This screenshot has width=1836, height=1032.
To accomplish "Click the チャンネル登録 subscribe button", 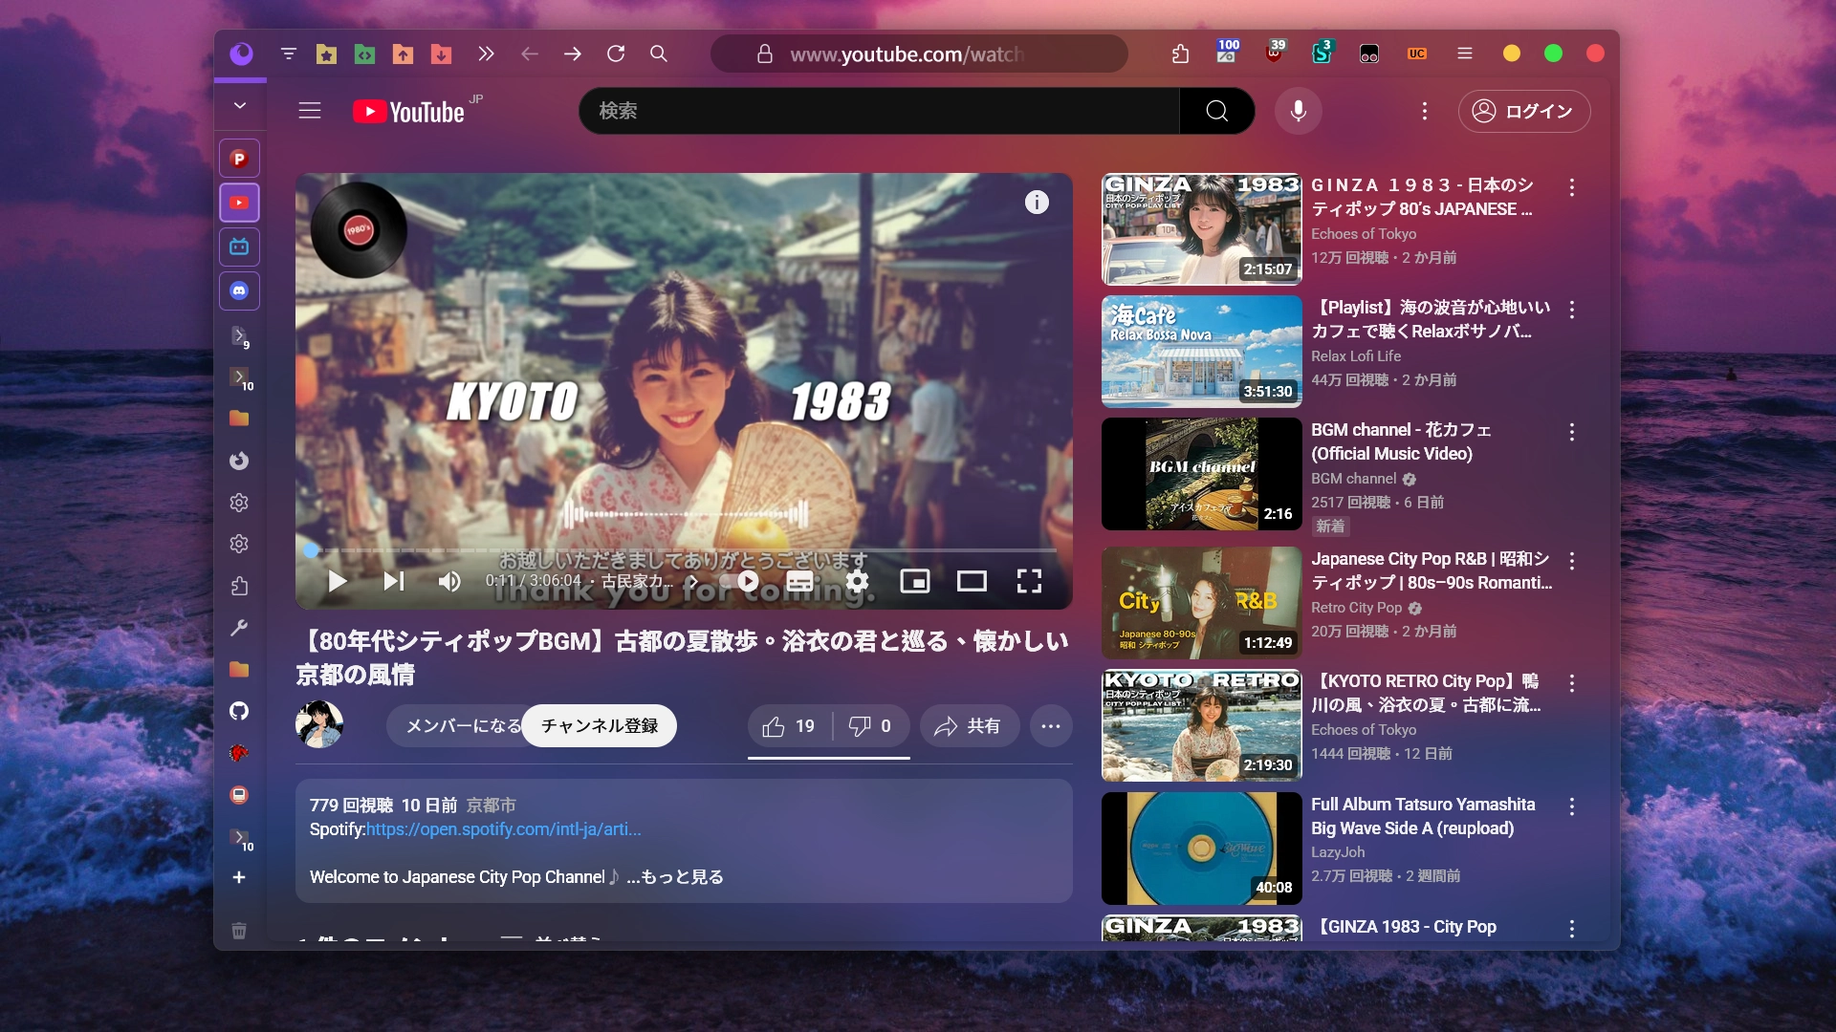I will coord(600,726).
